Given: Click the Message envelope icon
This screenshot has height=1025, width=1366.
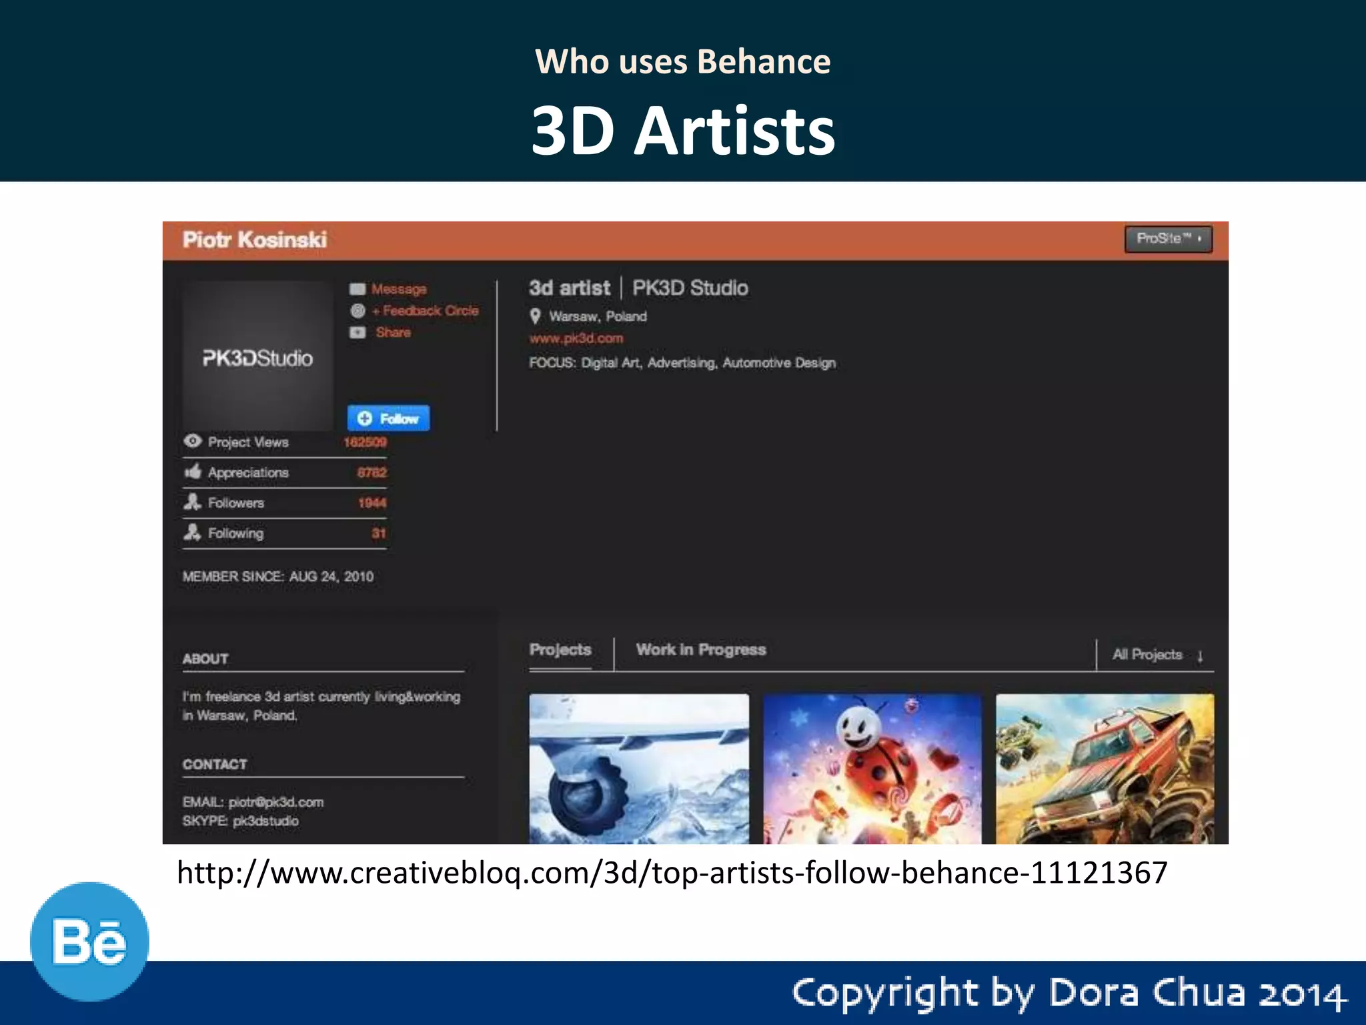Looking at the screenshot, I should click(x=358, y=289).
